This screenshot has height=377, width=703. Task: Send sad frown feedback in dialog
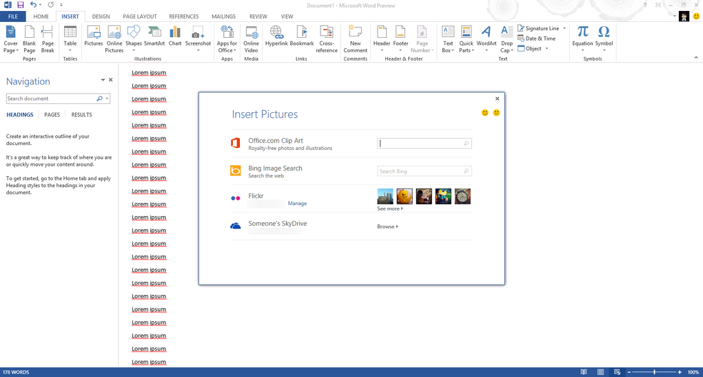pyautogui.click(x=496, y=112)
